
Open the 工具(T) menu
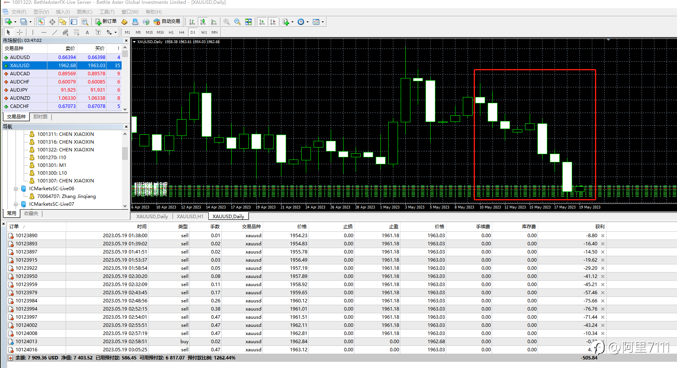(x=107, y=12)
